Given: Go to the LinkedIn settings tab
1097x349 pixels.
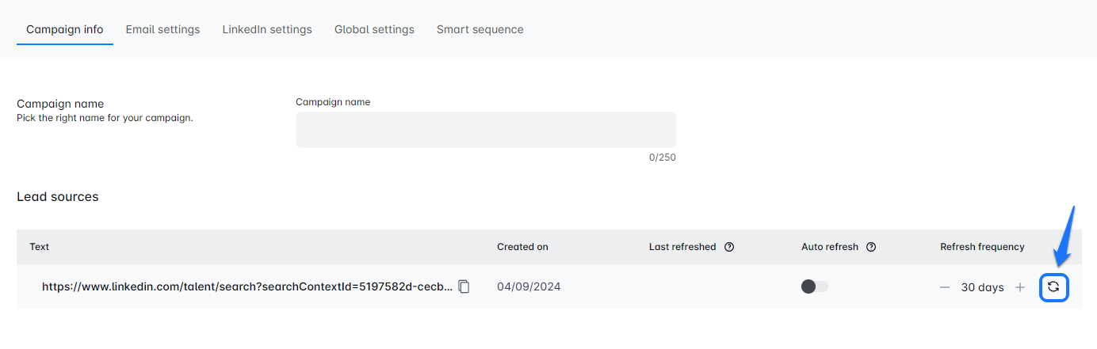Looking at the screenshot, I should click(267, 29).
